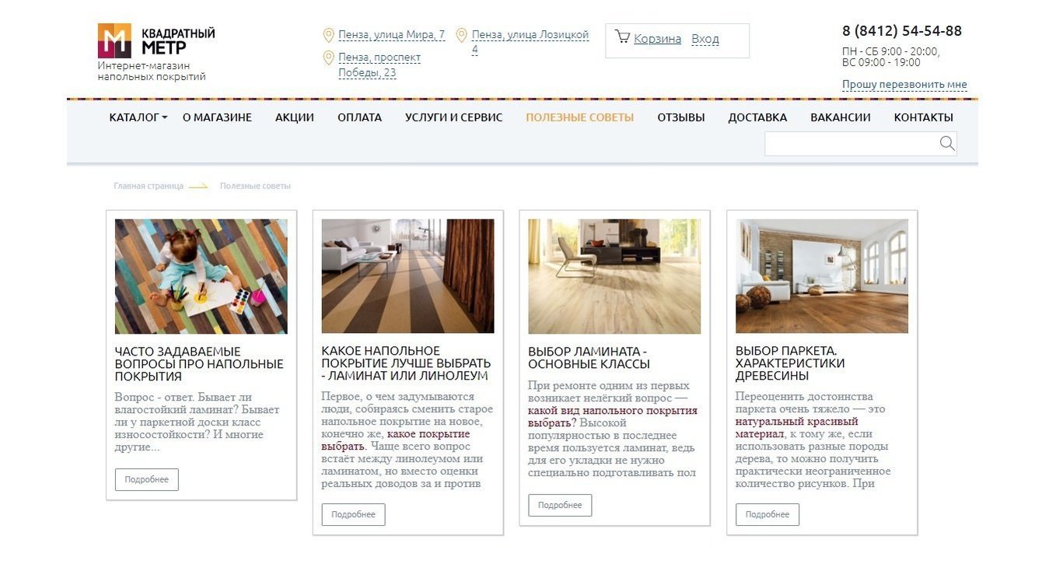Open the Корзина link

657,39
